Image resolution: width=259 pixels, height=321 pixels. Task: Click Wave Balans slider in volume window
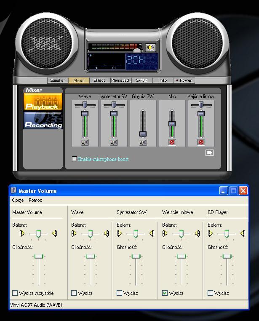tap(90, 234)
